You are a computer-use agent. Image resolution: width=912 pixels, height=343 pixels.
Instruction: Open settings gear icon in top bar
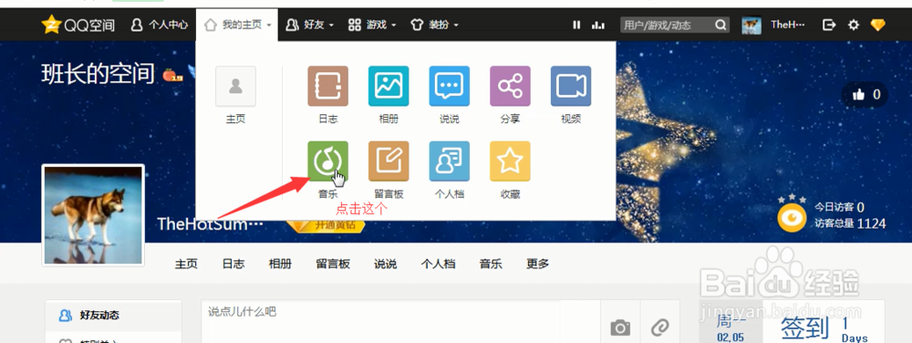click(854, 25)
